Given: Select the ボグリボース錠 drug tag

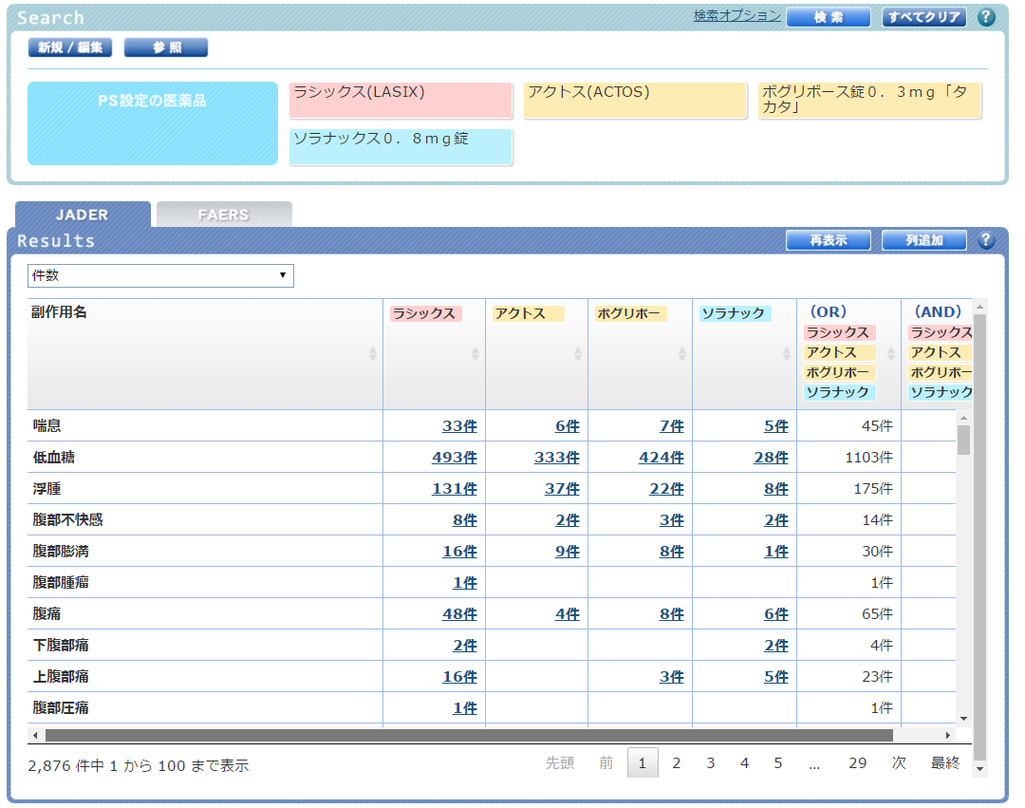Looking at the screenshot, I should coord(870,100).
